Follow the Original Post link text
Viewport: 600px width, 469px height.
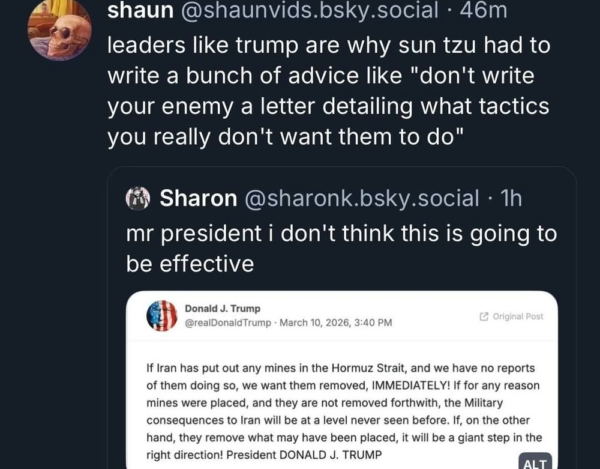pyautogui.click(x=518, y=316)
